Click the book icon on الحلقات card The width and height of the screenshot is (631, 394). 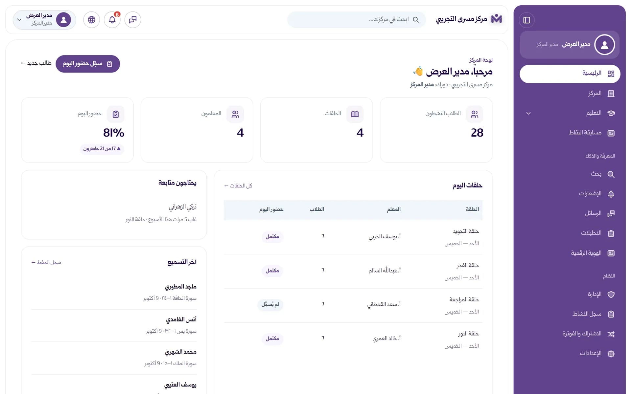(355, 114)
